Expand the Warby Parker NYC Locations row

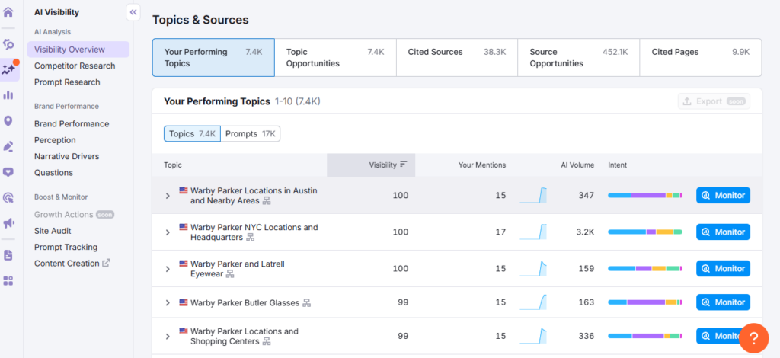pyautogui.click(x=168, y=232)
